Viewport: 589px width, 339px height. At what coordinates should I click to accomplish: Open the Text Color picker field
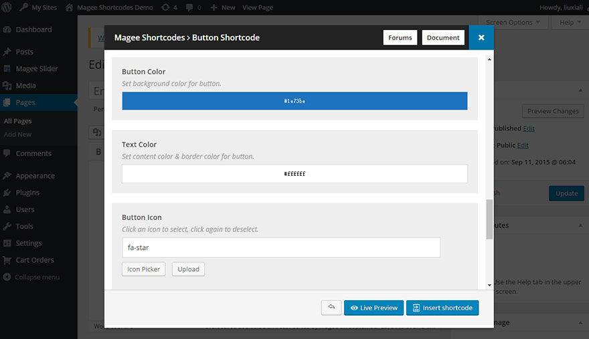(294, 174)
